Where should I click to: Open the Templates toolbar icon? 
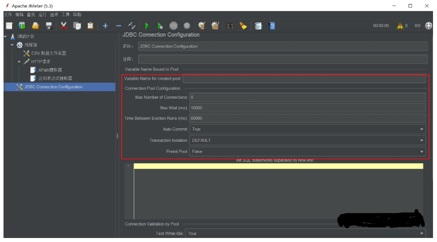point(22,26)
